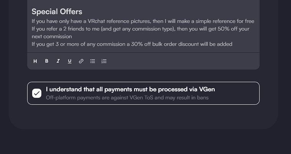Screen dimensions: 291x154
Task: Start a bulleted list
Action: (93, 61)
